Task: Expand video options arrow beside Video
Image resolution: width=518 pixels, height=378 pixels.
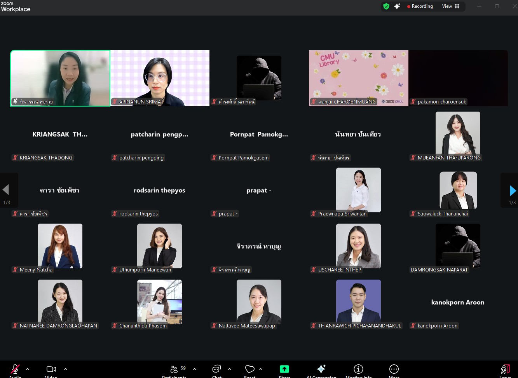Action: click(66, 369)
